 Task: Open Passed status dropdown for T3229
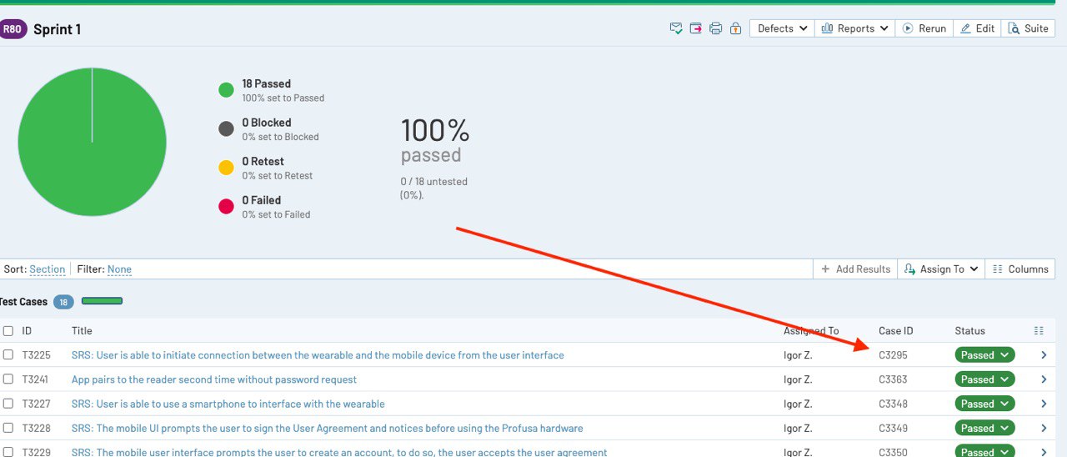pyautogui.click(x=985, y=451)
